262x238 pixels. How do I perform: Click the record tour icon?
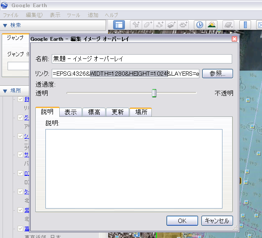point(183,25)
